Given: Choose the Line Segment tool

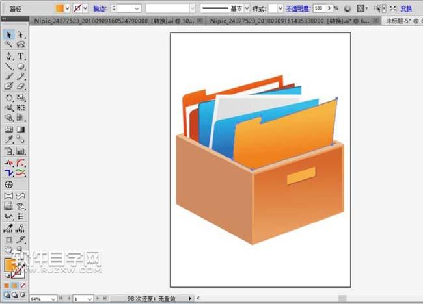Looking at the screenshot, I should 8,66.
